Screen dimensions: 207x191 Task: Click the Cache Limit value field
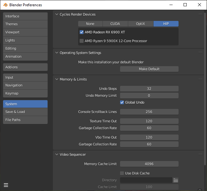tap(149, 187)
